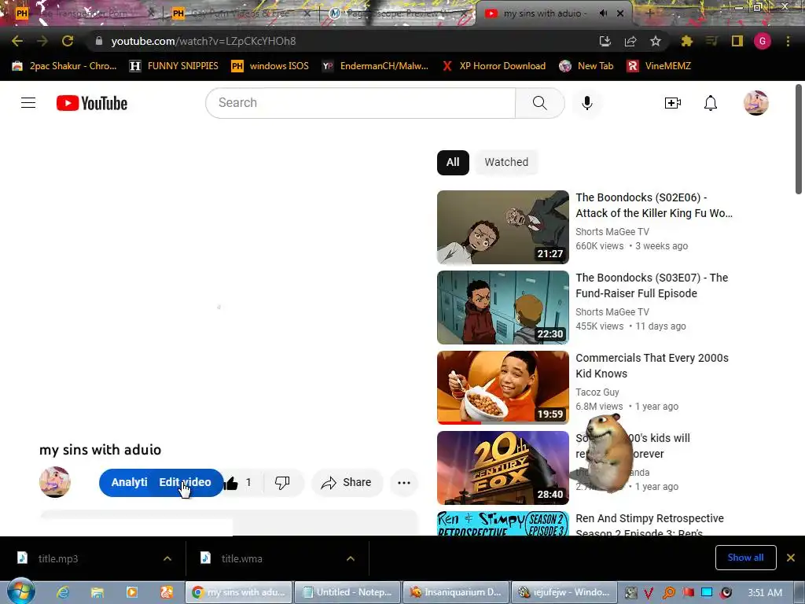This screenshot has width=805, height=604.
Task: Click the channel avatar below title
Action: coord(55,482)
